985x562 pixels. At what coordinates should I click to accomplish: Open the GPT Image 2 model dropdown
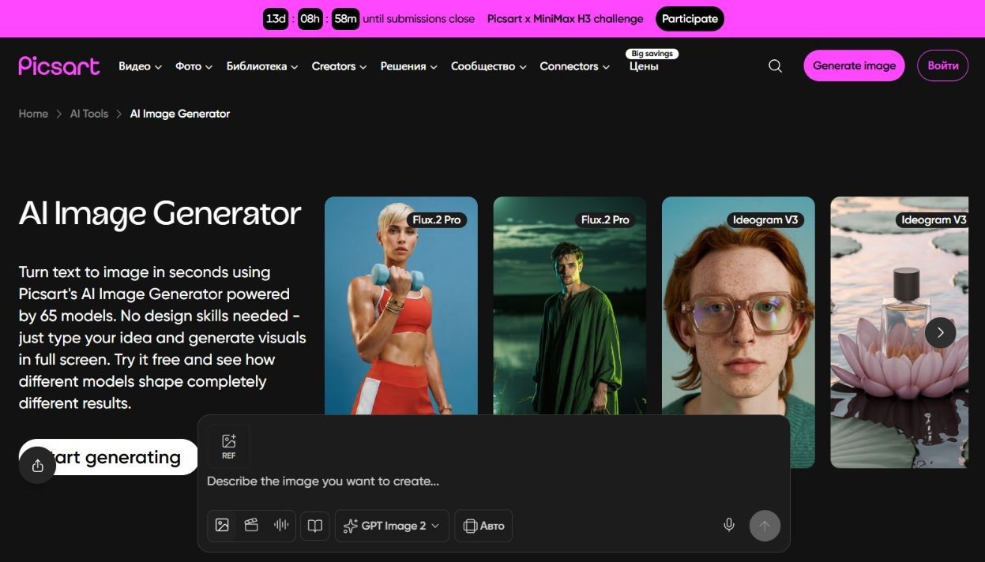point(392,526)
